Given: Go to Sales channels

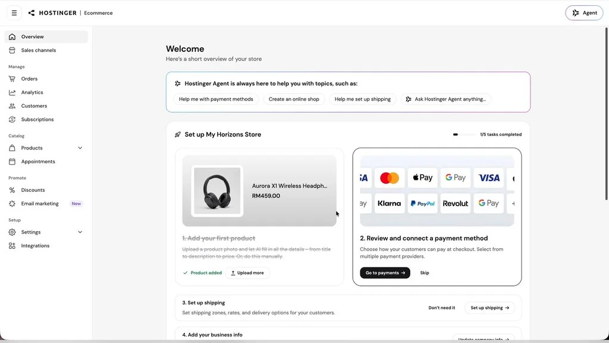Looking at the screenshot, I should [46, 50].
